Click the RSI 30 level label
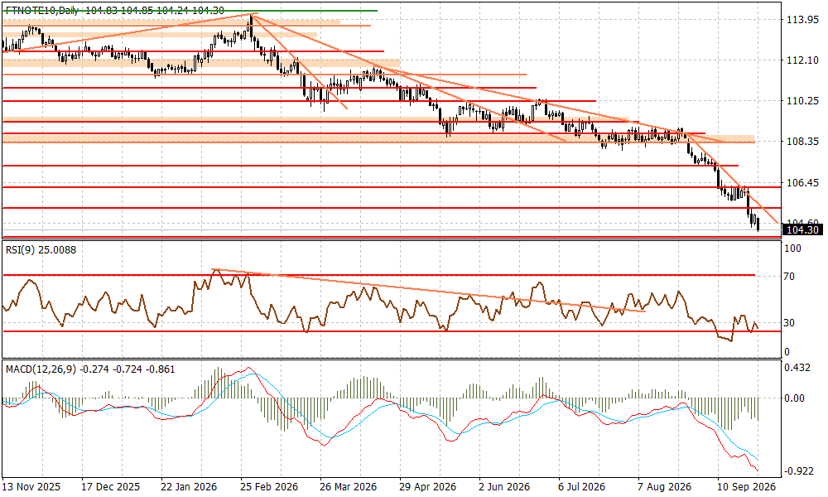 (789, 323)
